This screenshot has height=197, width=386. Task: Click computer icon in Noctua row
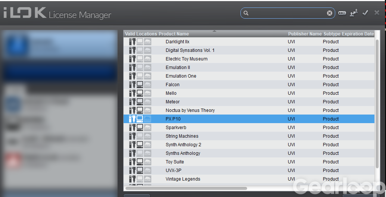coord(140,110)
